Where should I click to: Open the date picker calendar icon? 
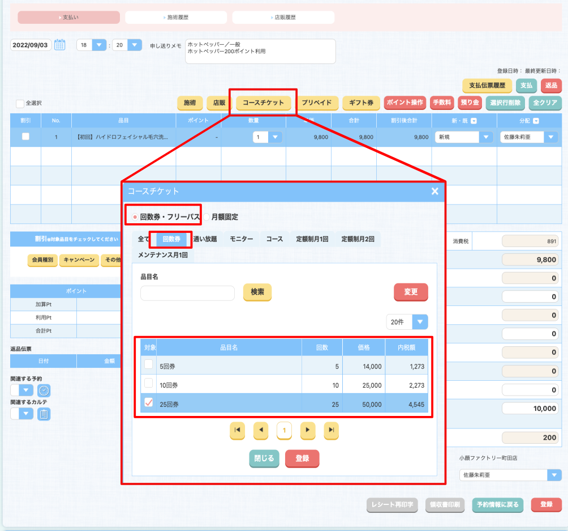pyautogui.click(x=60, y=45)
